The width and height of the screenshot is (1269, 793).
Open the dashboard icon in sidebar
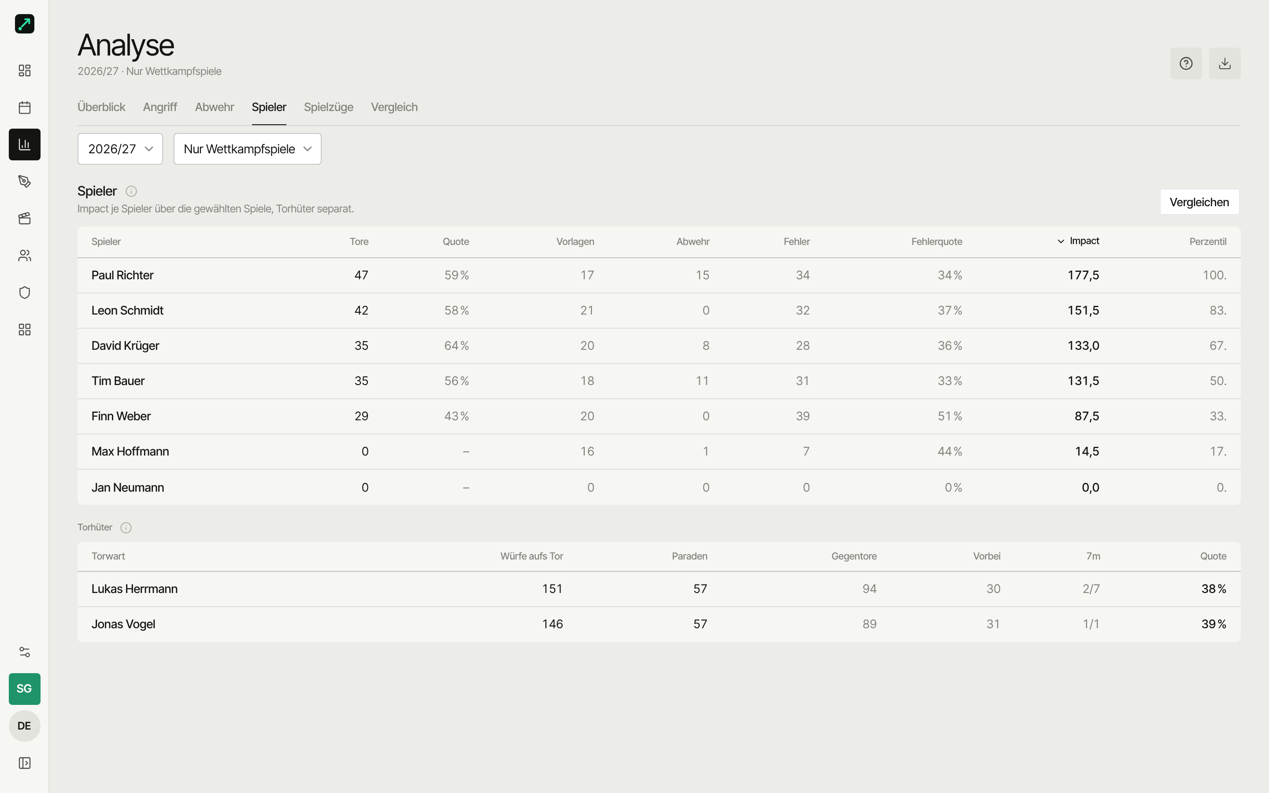pyautogui.click(x=25, y=70)
